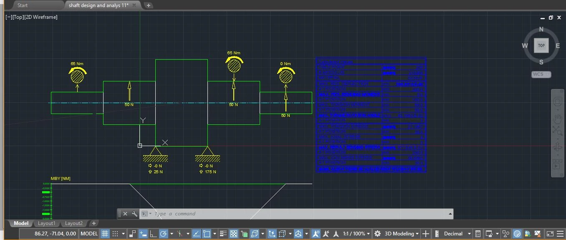Toggle ortho mode right-angle icon
This screenshot has width=566, height=240.
click(x=154, y=234)
